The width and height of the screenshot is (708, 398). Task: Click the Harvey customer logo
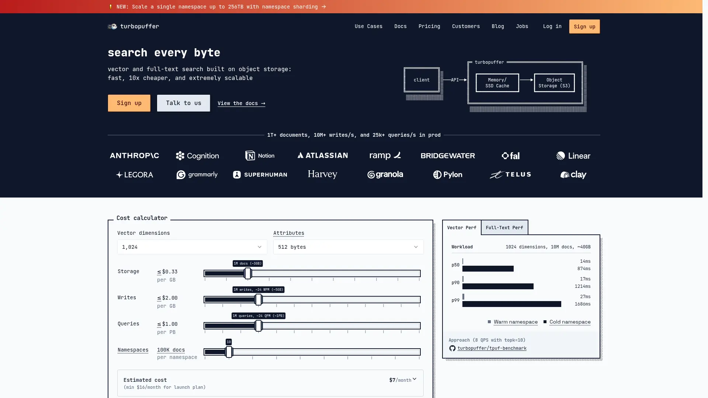pos(323,174)
